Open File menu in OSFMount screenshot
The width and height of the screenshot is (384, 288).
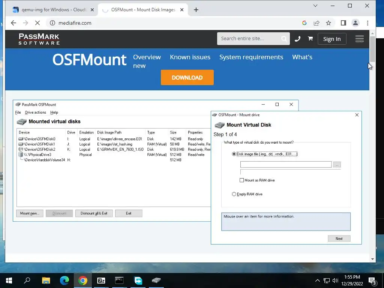click(18, 112)
